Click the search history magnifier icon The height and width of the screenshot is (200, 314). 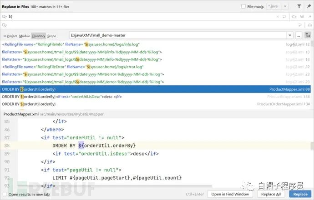5,17
